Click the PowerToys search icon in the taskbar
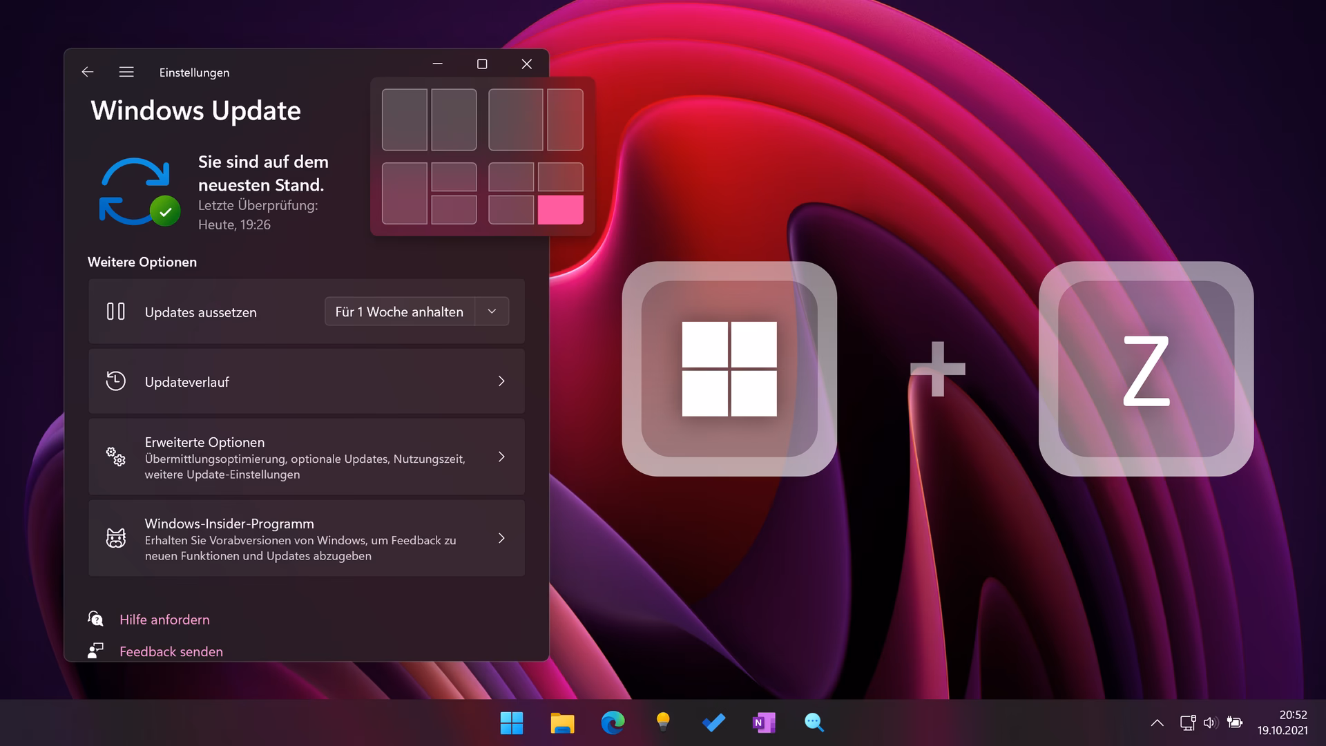Viewport: 1326px width, 746px height. [x=814, y=723]
